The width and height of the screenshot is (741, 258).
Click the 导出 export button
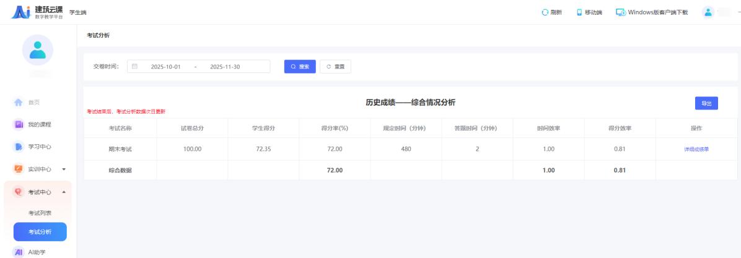pyautogui.click(x=706, y=104)
